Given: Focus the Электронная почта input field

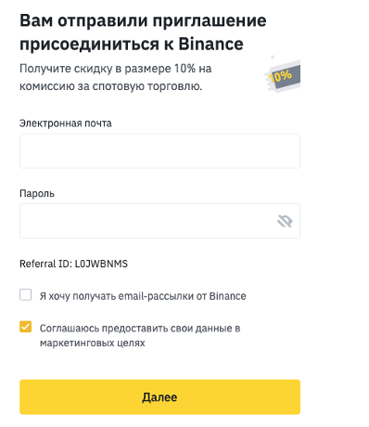Looking at the screenshot, I should point(159,151).
